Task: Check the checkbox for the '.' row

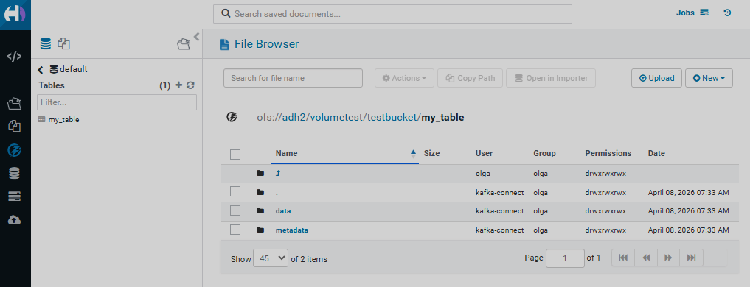Action: (235, 191)
